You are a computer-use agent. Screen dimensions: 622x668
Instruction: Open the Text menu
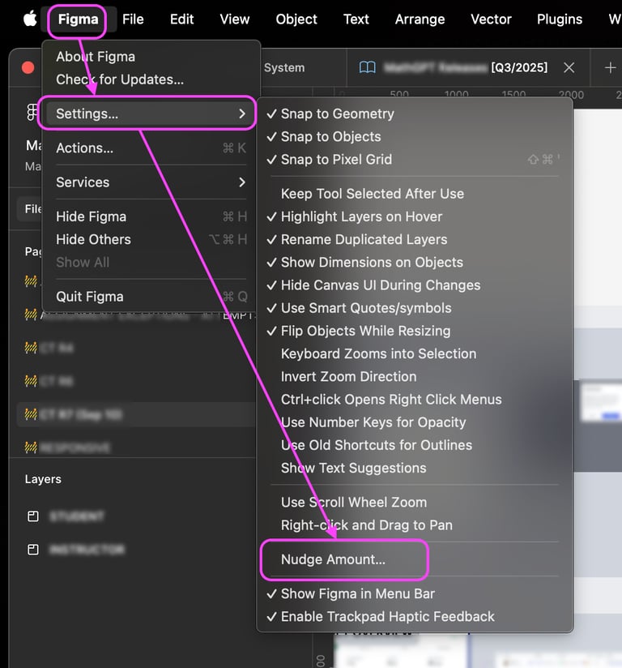coord(356,19)
